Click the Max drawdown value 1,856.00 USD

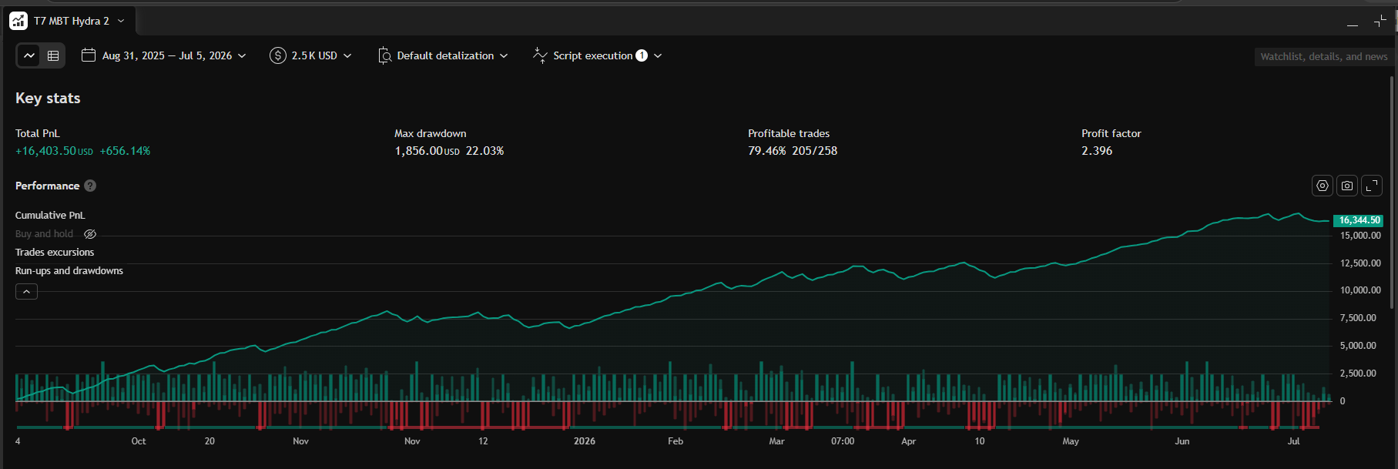pyautogui.click(x=427, y=151)
